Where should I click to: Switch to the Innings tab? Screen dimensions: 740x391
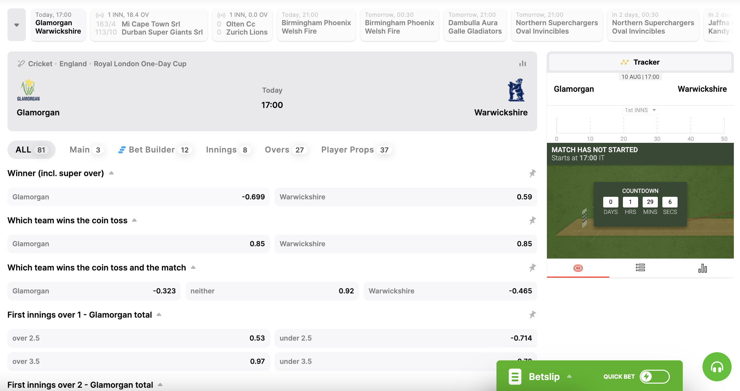coord(228,150)
